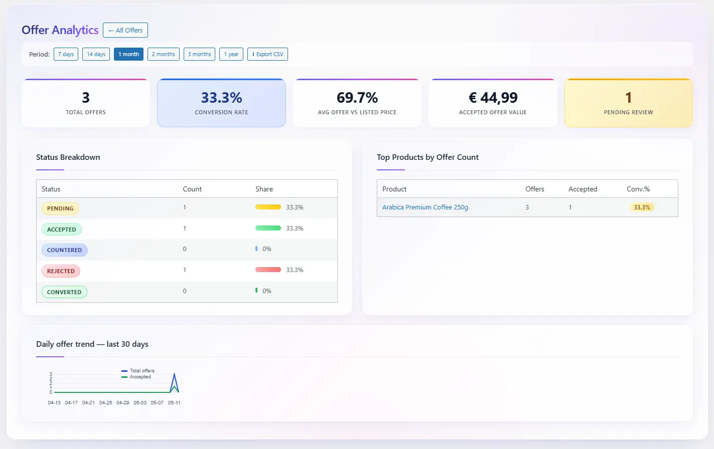Select the 14 days period
714x449 pixels.
[x=96, y=54]
